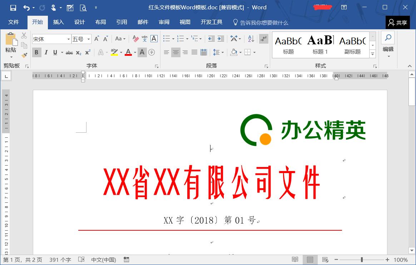
Task: Click the word count showing 391 个字
Action: [x=60, y=260]
